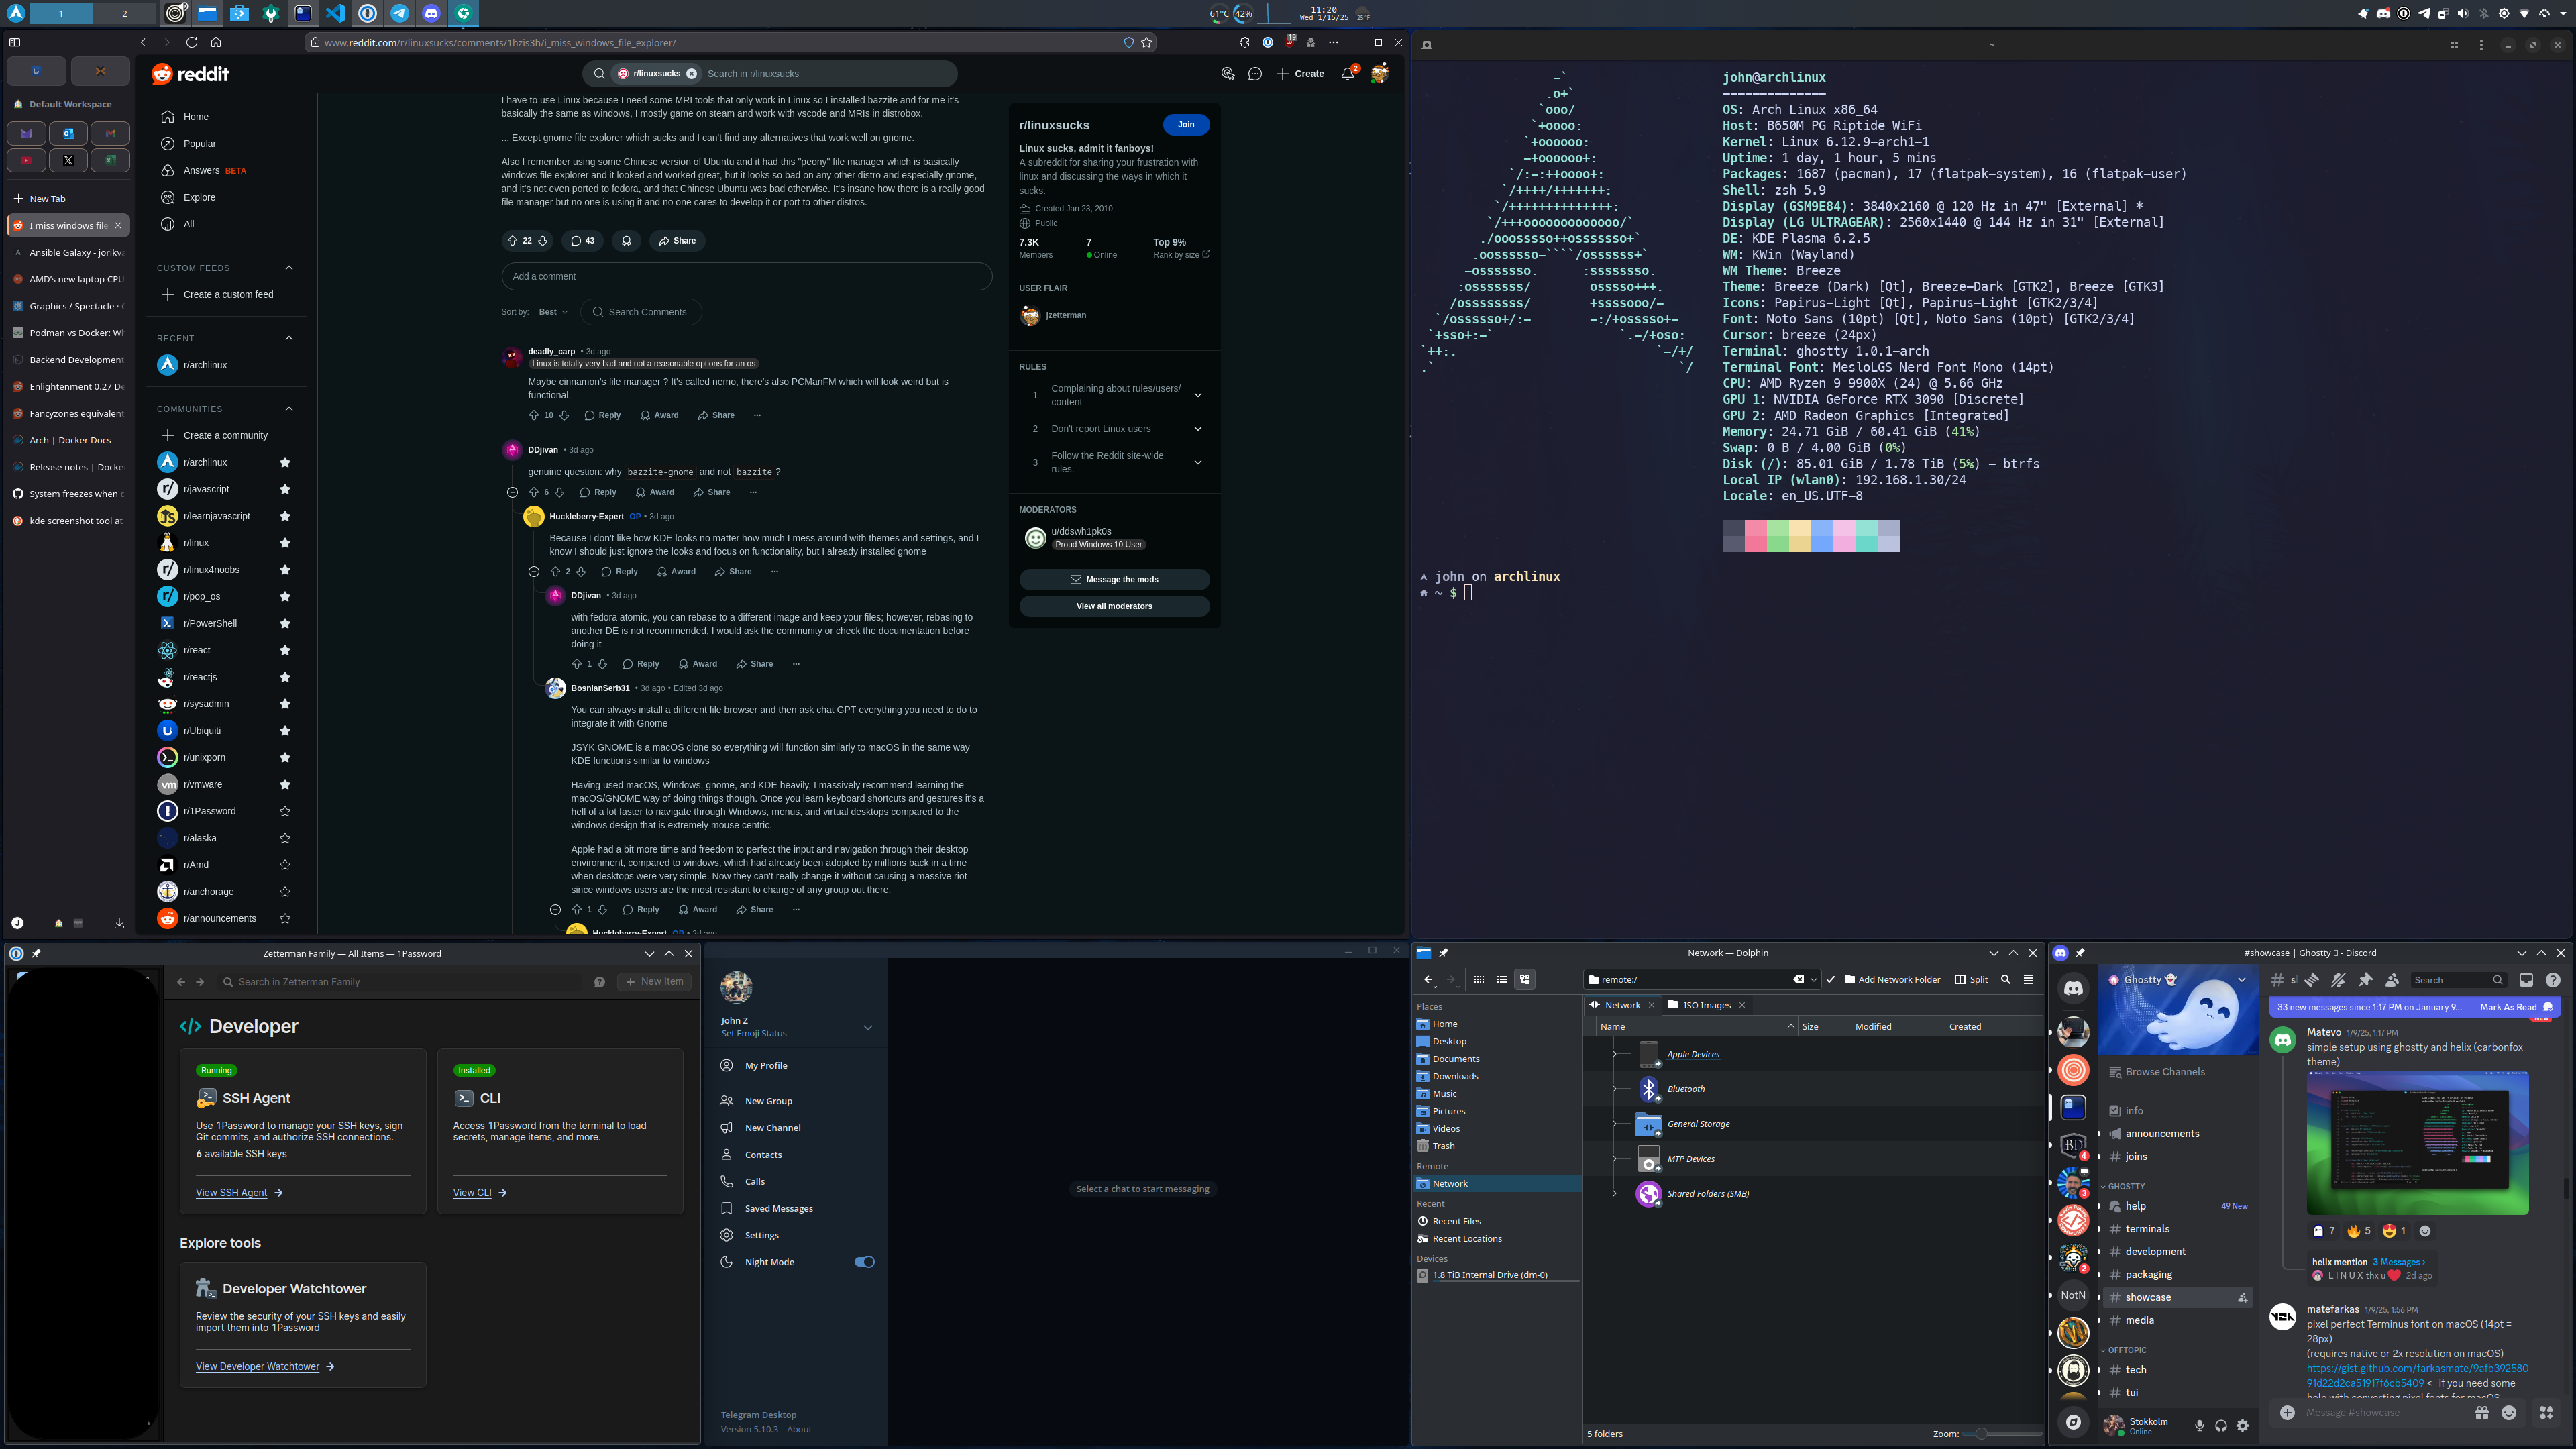Click the browser home button
This screenshot has height=1449, width=2576.
point(216,42)
